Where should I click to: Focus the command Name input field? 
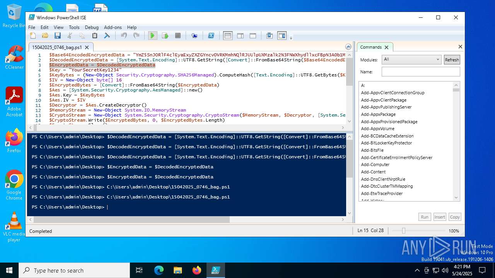[421, 72]
